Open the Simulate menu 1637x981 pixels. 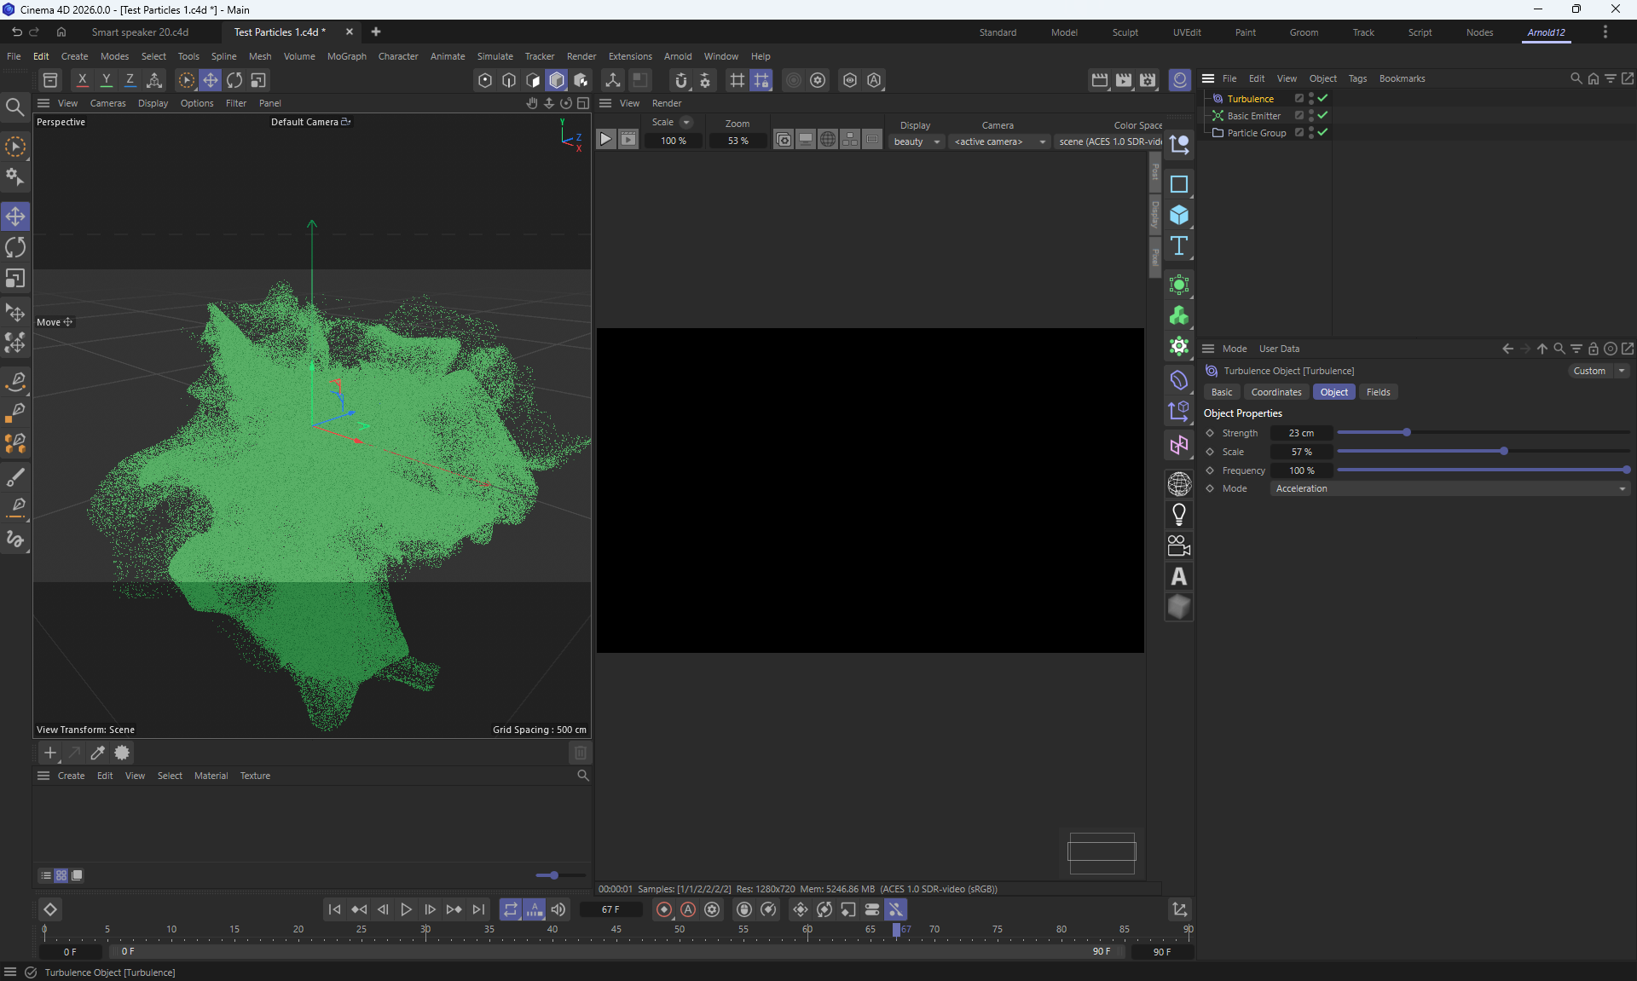point(495,56)
